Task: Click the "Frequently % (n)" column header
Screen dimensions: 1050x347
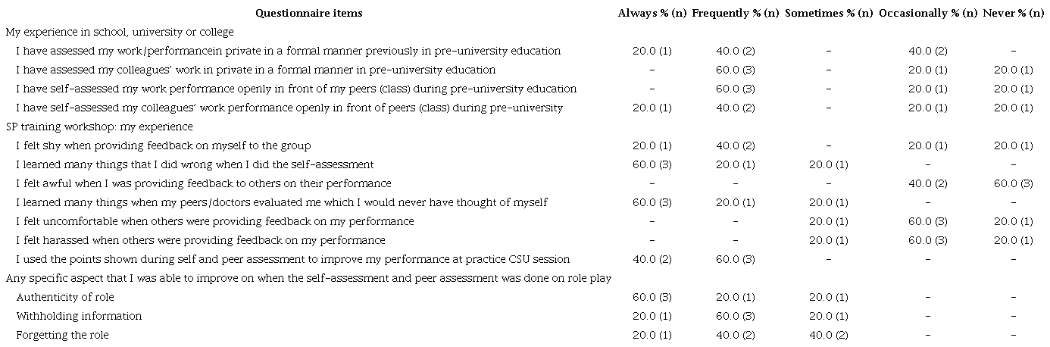Action: point(735,13)
